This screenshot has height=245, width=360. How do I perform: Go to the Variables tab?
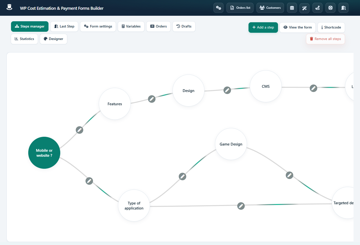pyautogui.click(x=131, y=26)
